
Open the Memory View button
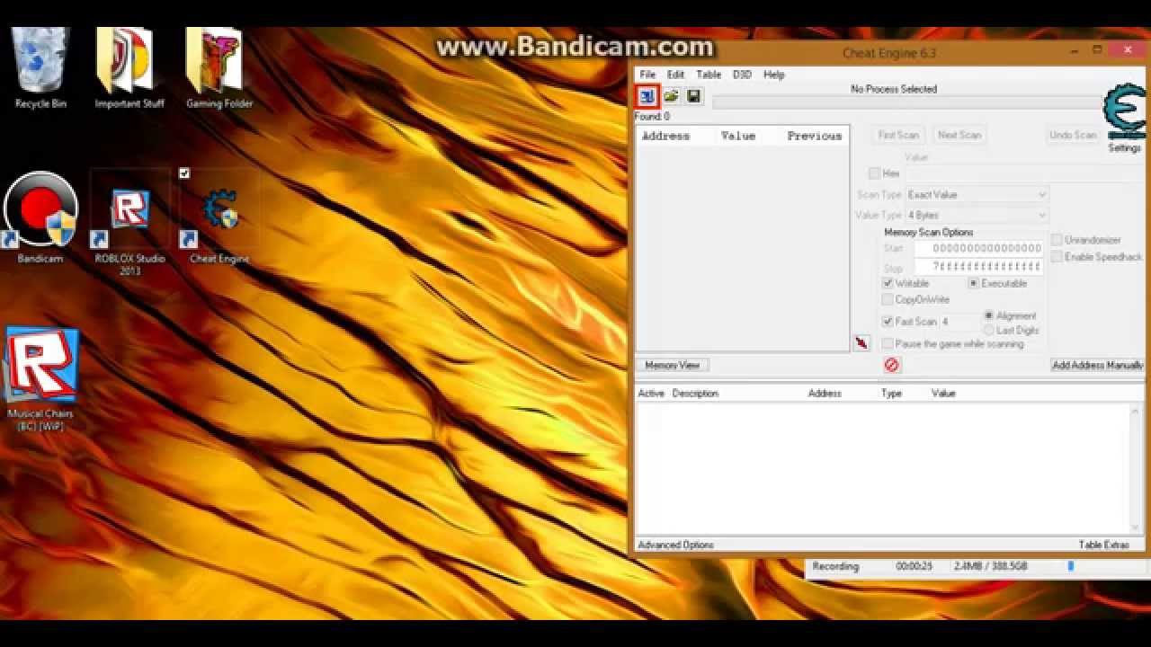point(673,365)
